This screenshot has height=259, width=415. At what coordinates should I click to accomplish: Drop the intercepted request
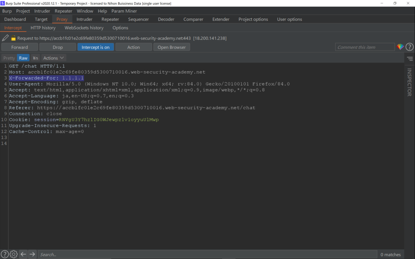[x=58, y=47]
